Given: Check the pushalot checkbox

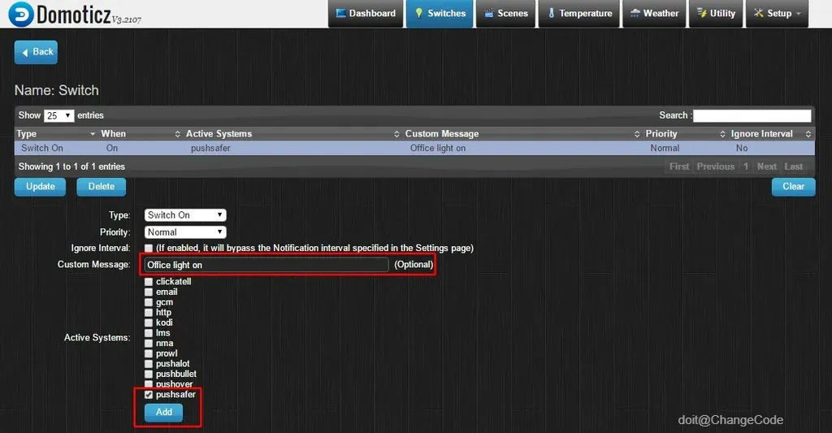Looking at the screenshot, I should click(x=149, y=364).
